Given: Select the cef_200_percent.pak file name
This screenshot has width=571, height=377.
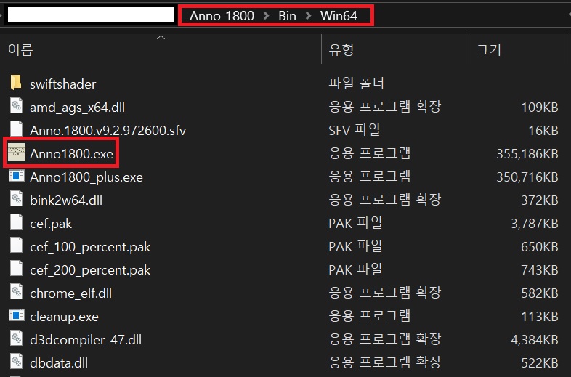Looking at the screenshot, I should (90, 270).
